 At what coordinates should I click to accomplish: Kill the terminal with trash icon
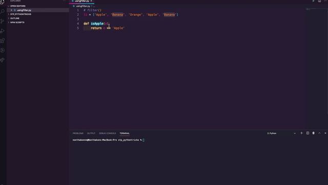click(x=313, y=133)
